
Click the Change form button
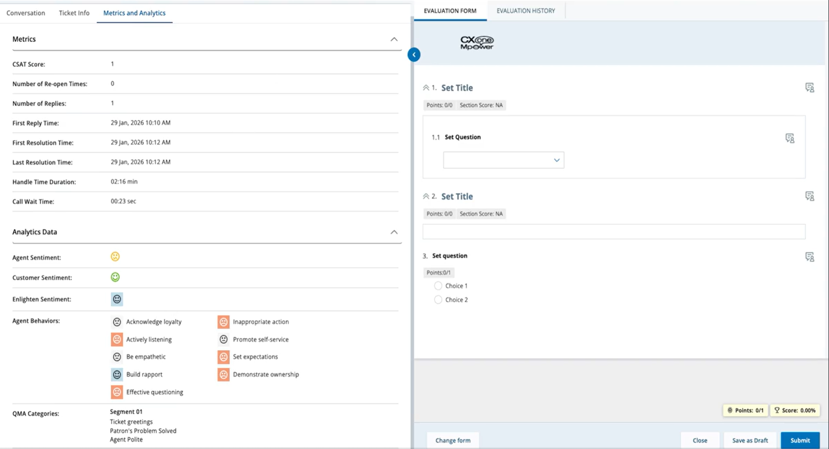pos(452,440)
